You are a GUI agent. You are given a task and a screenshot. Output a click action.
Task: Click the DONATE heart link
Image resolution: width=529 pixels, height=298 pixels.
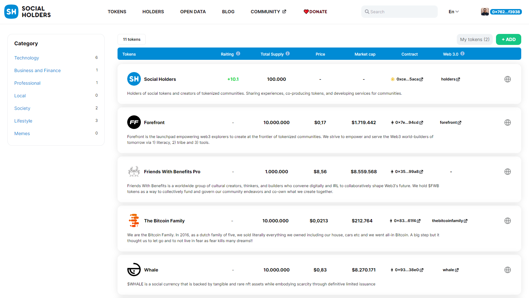point(315,12)
